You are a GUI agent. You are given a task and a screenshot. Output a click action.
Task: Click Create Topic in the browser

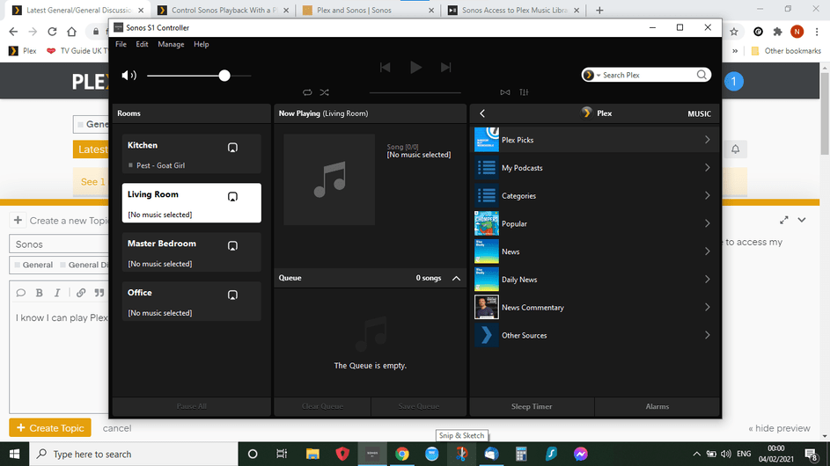pyautogui.click(x=50, y=428)
